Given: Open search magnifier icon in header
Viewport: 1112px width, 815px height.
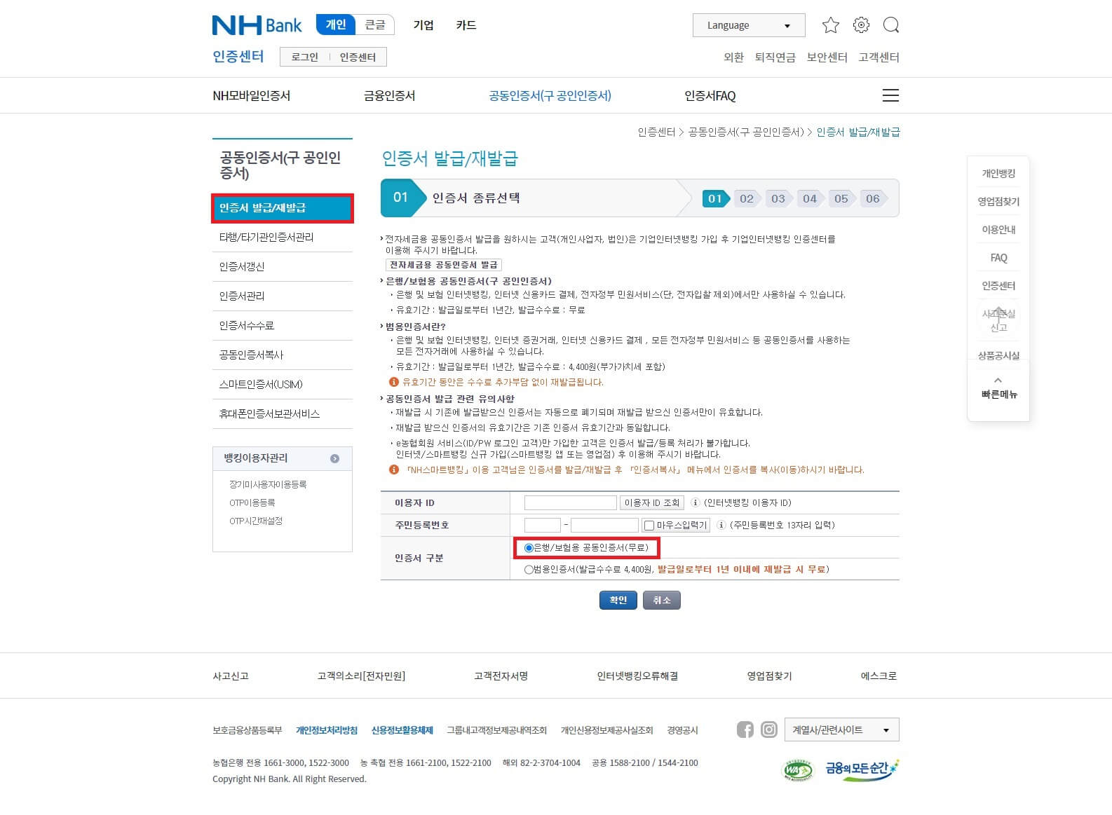Looking at the screenshot, I should [891, 25].
